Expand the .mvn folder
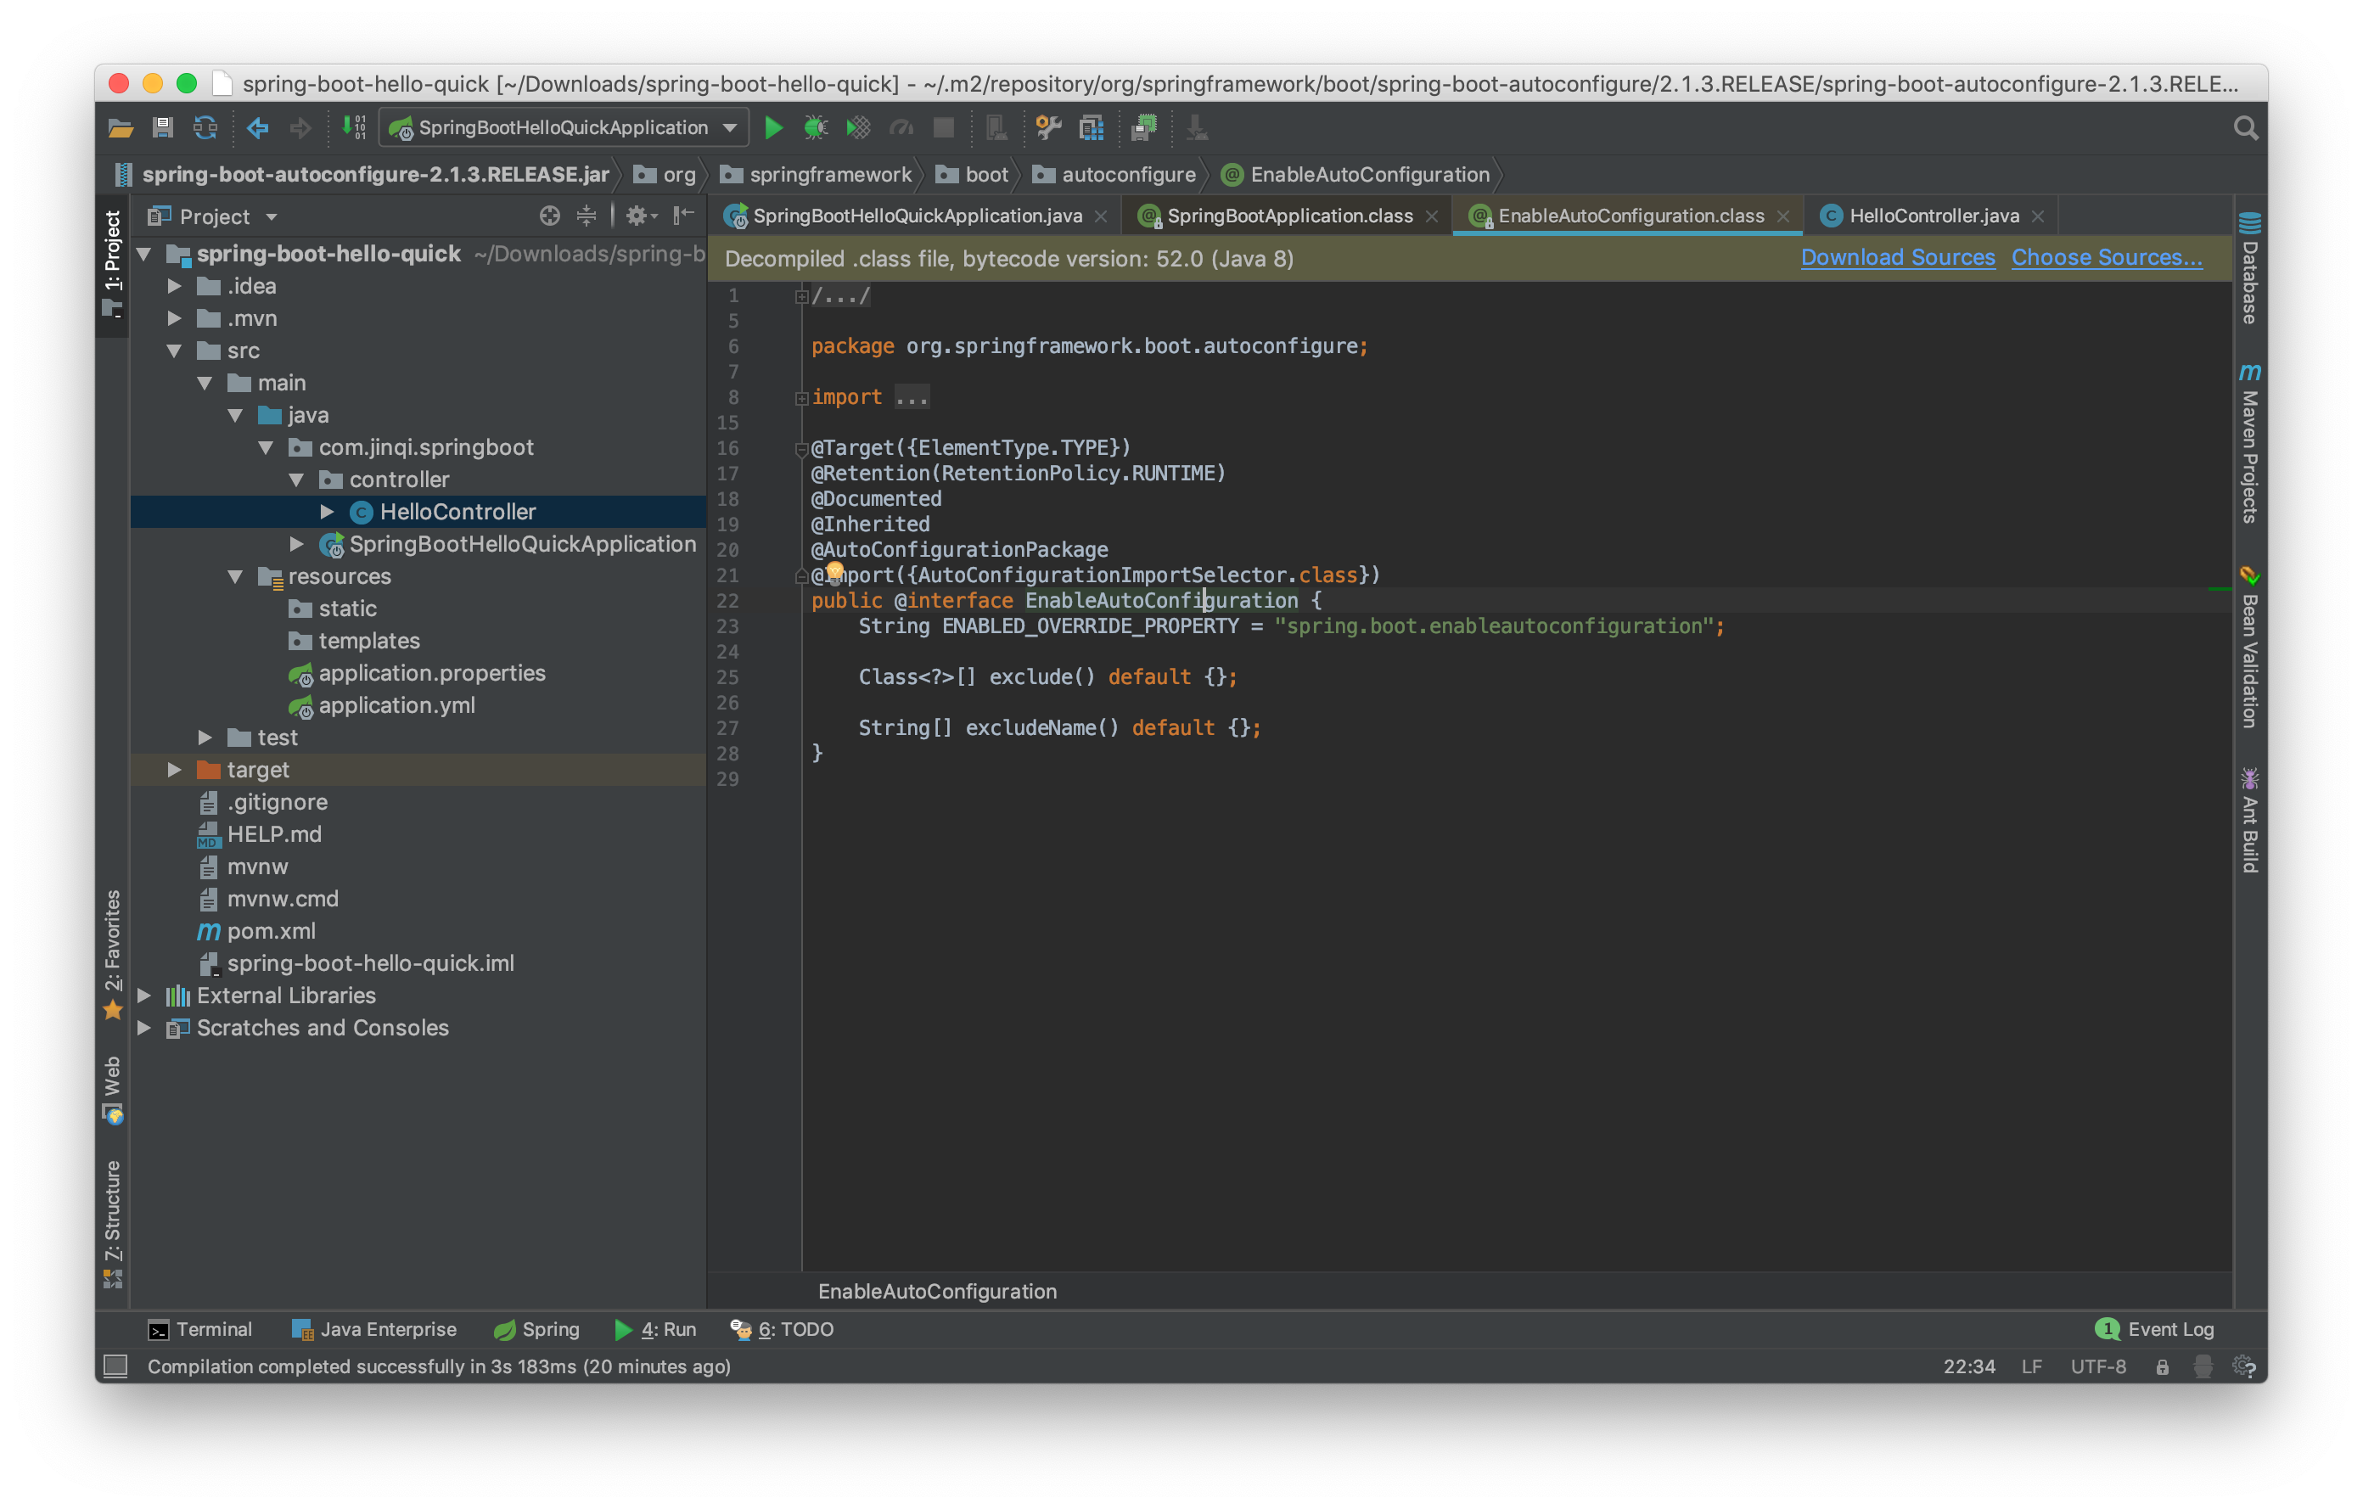Image resolution: width=2363 pixels, height=1509 pixels. (x=174, y=318)
